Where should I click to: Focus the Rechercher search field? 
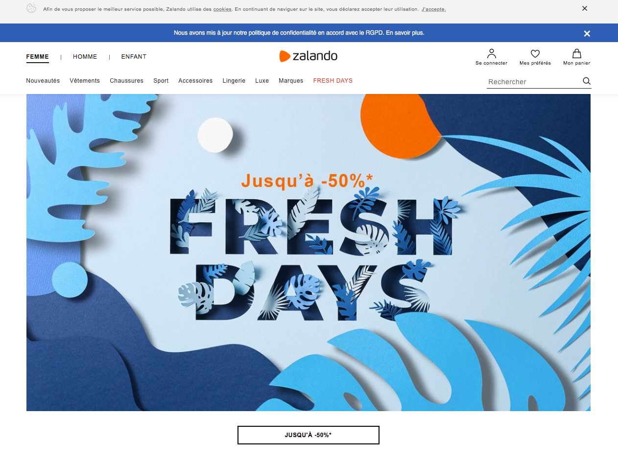click(x=534, y=82)
